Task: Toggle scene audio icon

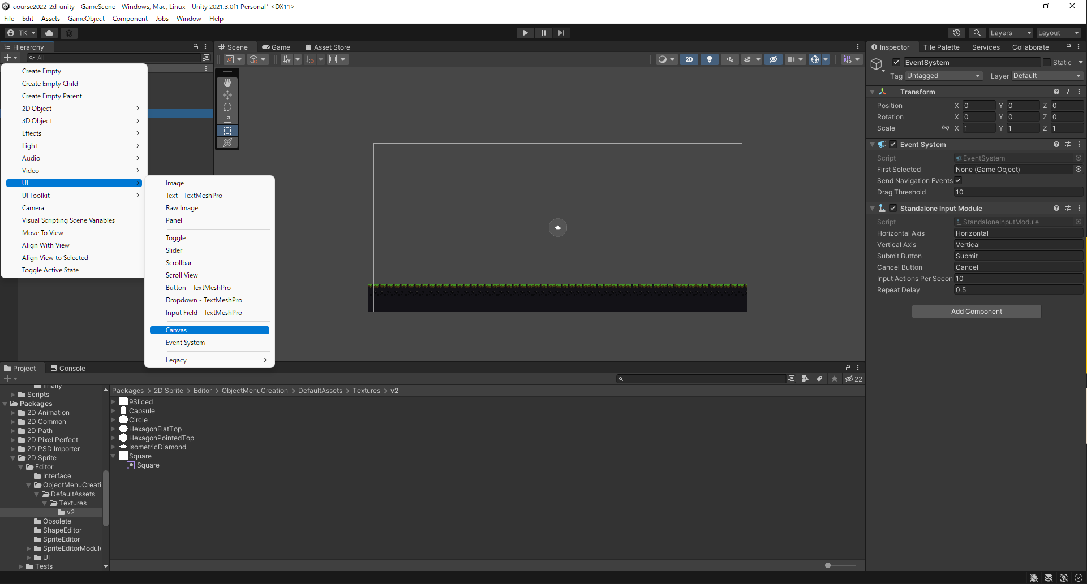Action: click(730, 59)
